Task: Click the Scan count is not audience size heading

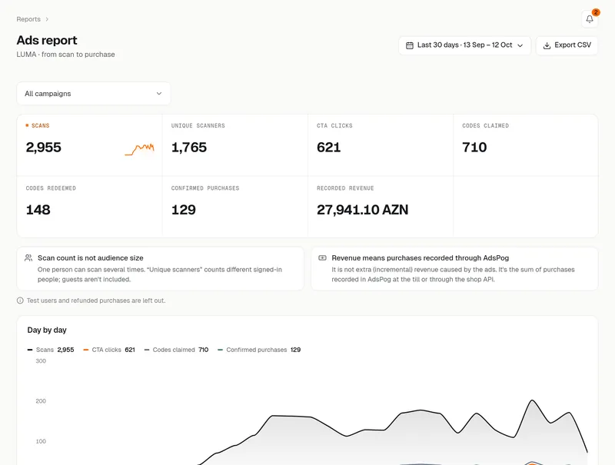Action: [90, 258]
